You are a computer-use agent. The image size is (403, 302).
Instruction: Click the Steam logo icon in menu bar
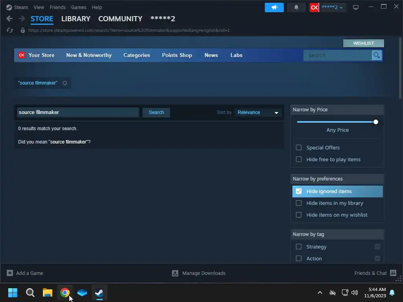tap(9, 7)
